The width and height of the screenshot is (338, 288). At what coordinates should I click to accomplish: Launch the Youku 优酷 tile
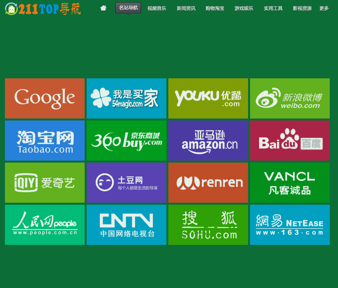click(x=208, y=98)
